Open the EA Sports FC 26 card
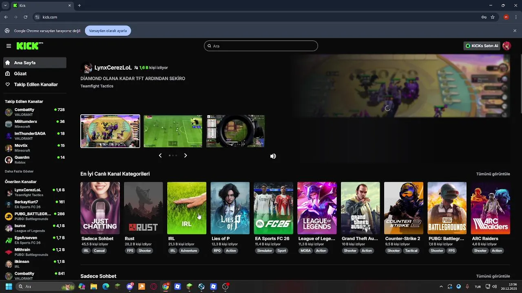 pyautogui.click(x=274, y=208)
